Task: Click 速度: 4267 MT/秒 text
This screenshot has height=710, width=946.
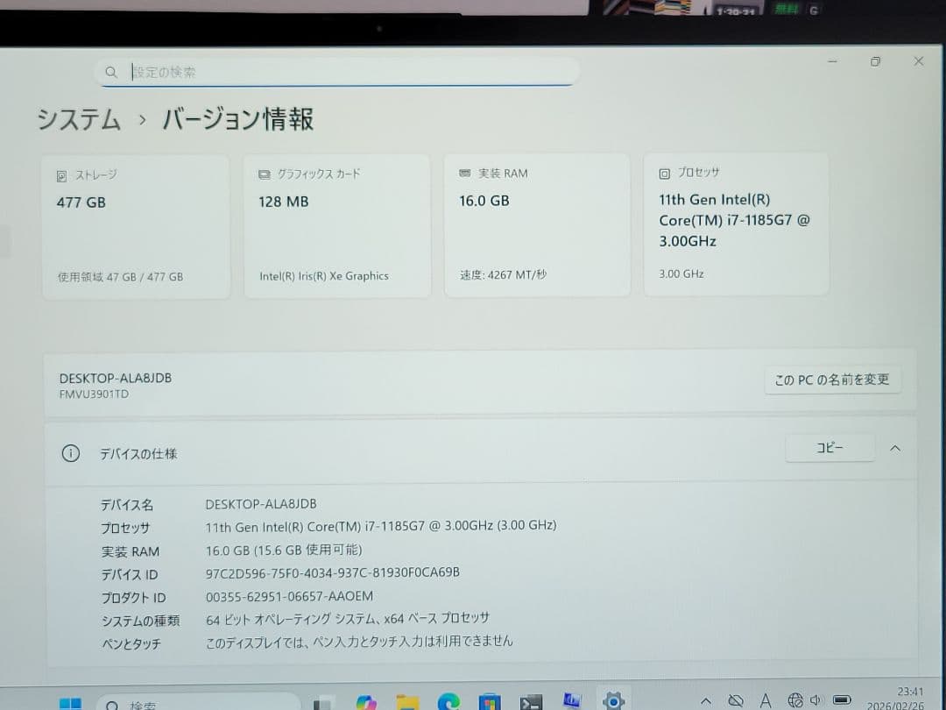Action: pyautogui.click(x=503, y=274)
